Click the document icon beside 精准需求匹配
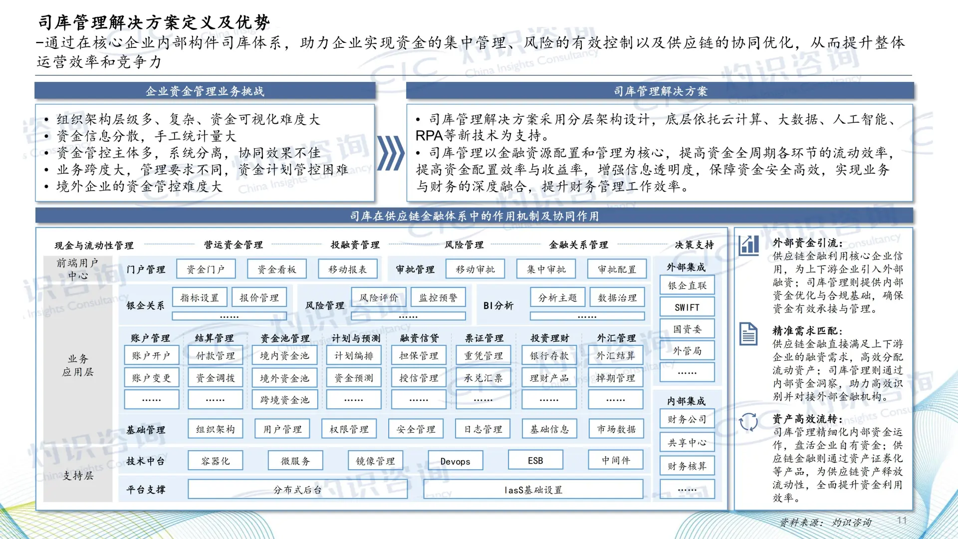This screenshot has height=539, width=958. (748, 334)
